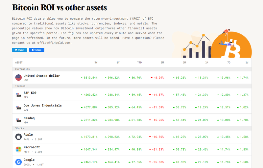Click Apple's 5Y ROI value 1673.81%
The width and height of the screenshot is (263, 168).
tap(89, 137)
